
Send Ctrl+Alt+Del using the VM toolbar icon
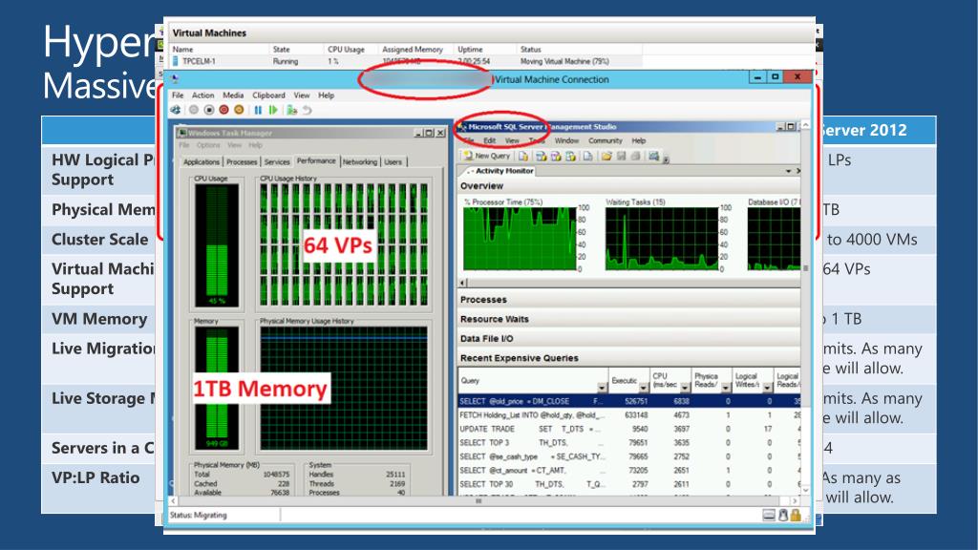pos(176,111)
